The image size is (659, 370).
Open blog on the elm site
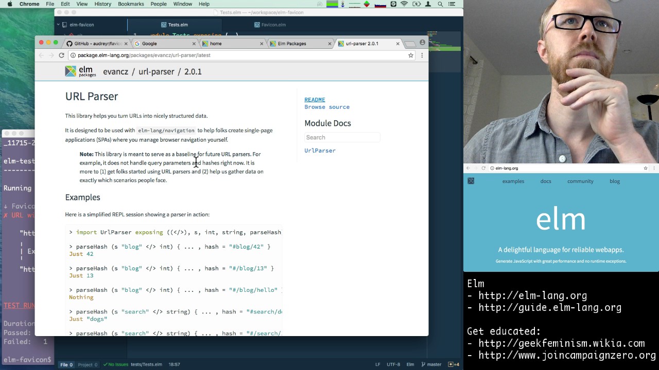[x=615, y=181]
